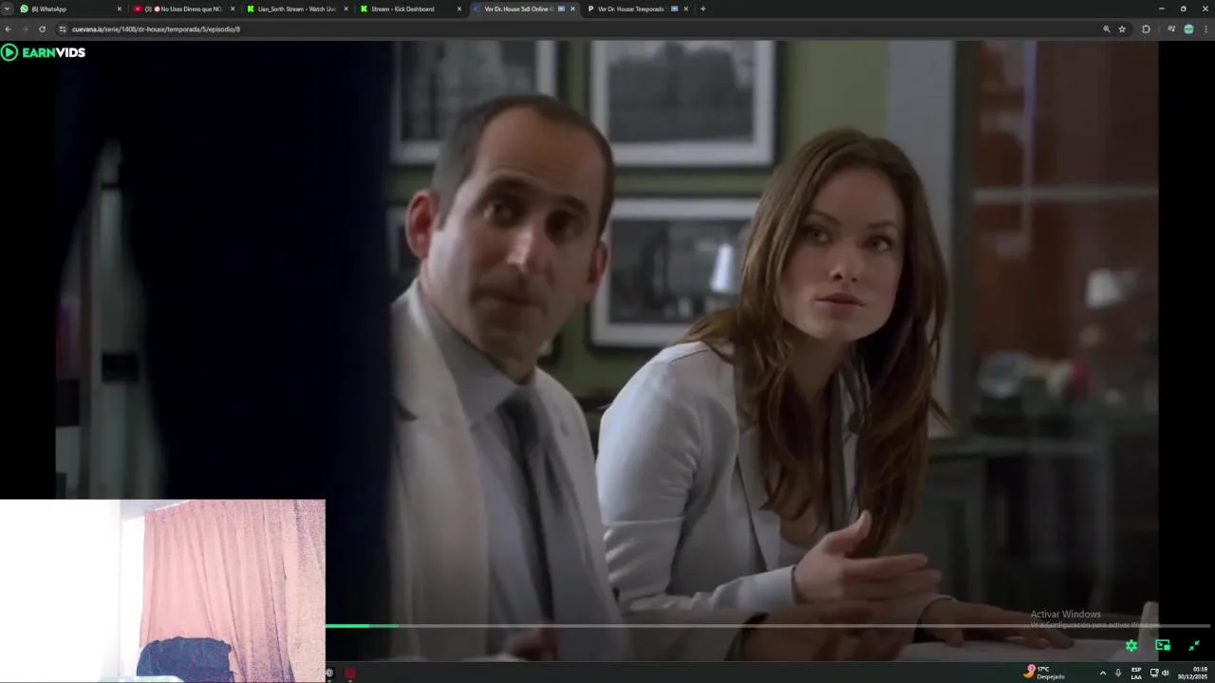Reload the cuevana page
This screenshot has width=1215, height=683.
(42, 28)
